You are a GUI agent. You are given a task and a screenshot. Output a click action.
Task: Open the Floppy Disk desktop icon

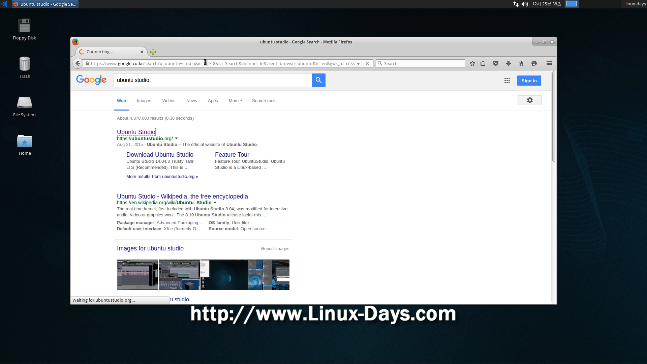pyautogui.click(x=24, y=29)
